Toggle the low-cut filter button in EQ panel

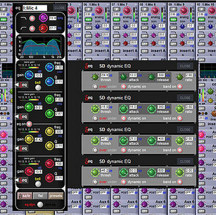point(32,29)
